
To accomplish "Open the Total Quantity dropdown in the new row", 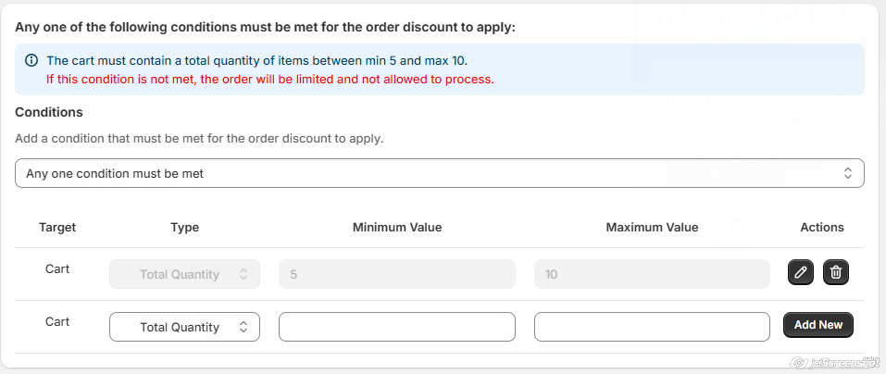I will coord(184,327).
